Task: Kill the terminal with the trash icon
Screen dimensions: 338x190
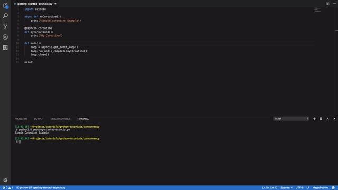Action: pyautogui.click(x=321, y=119)
